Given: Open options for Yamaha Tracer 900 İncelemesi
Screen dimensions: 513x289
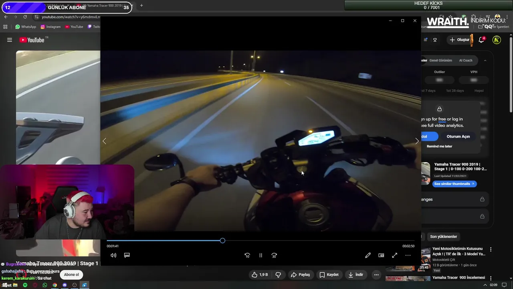Looking at the screenshot, I should pos(491,278).
